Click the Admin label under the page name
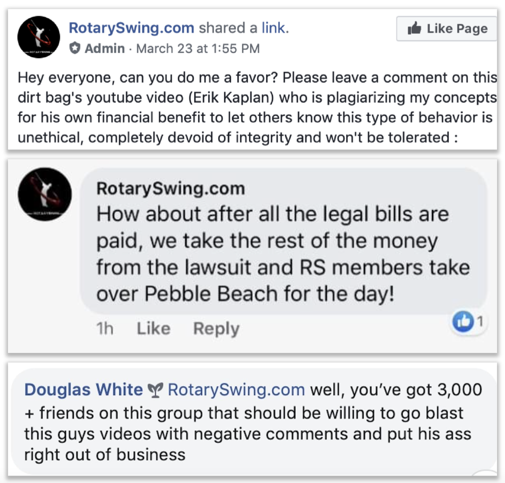Viewport: 505px width, 483px height. [x=104, y=49]
